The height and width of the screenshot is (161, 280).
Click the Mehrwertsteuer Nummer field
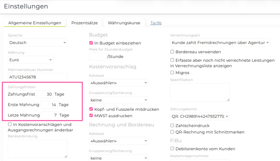click(38, 77)
